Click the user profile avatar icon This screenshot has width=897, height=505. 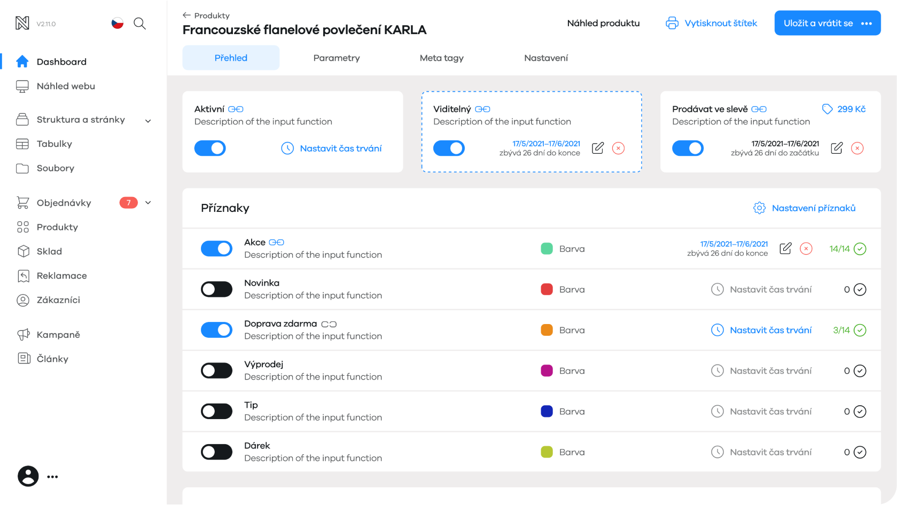tap(28, 476)
